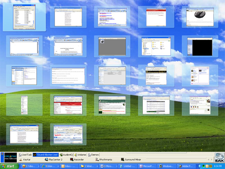Click the Creative logo on the launcher
Image resolution: width=225 pixels, height=169 pixels.
click(11, 158)
